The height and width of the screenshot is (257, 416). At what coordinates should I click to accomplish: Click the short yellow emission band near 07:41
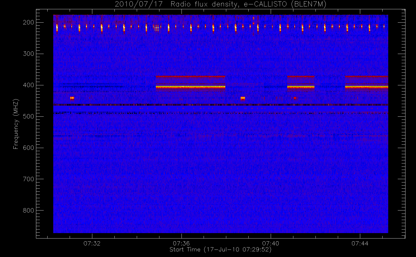(301, 87)
